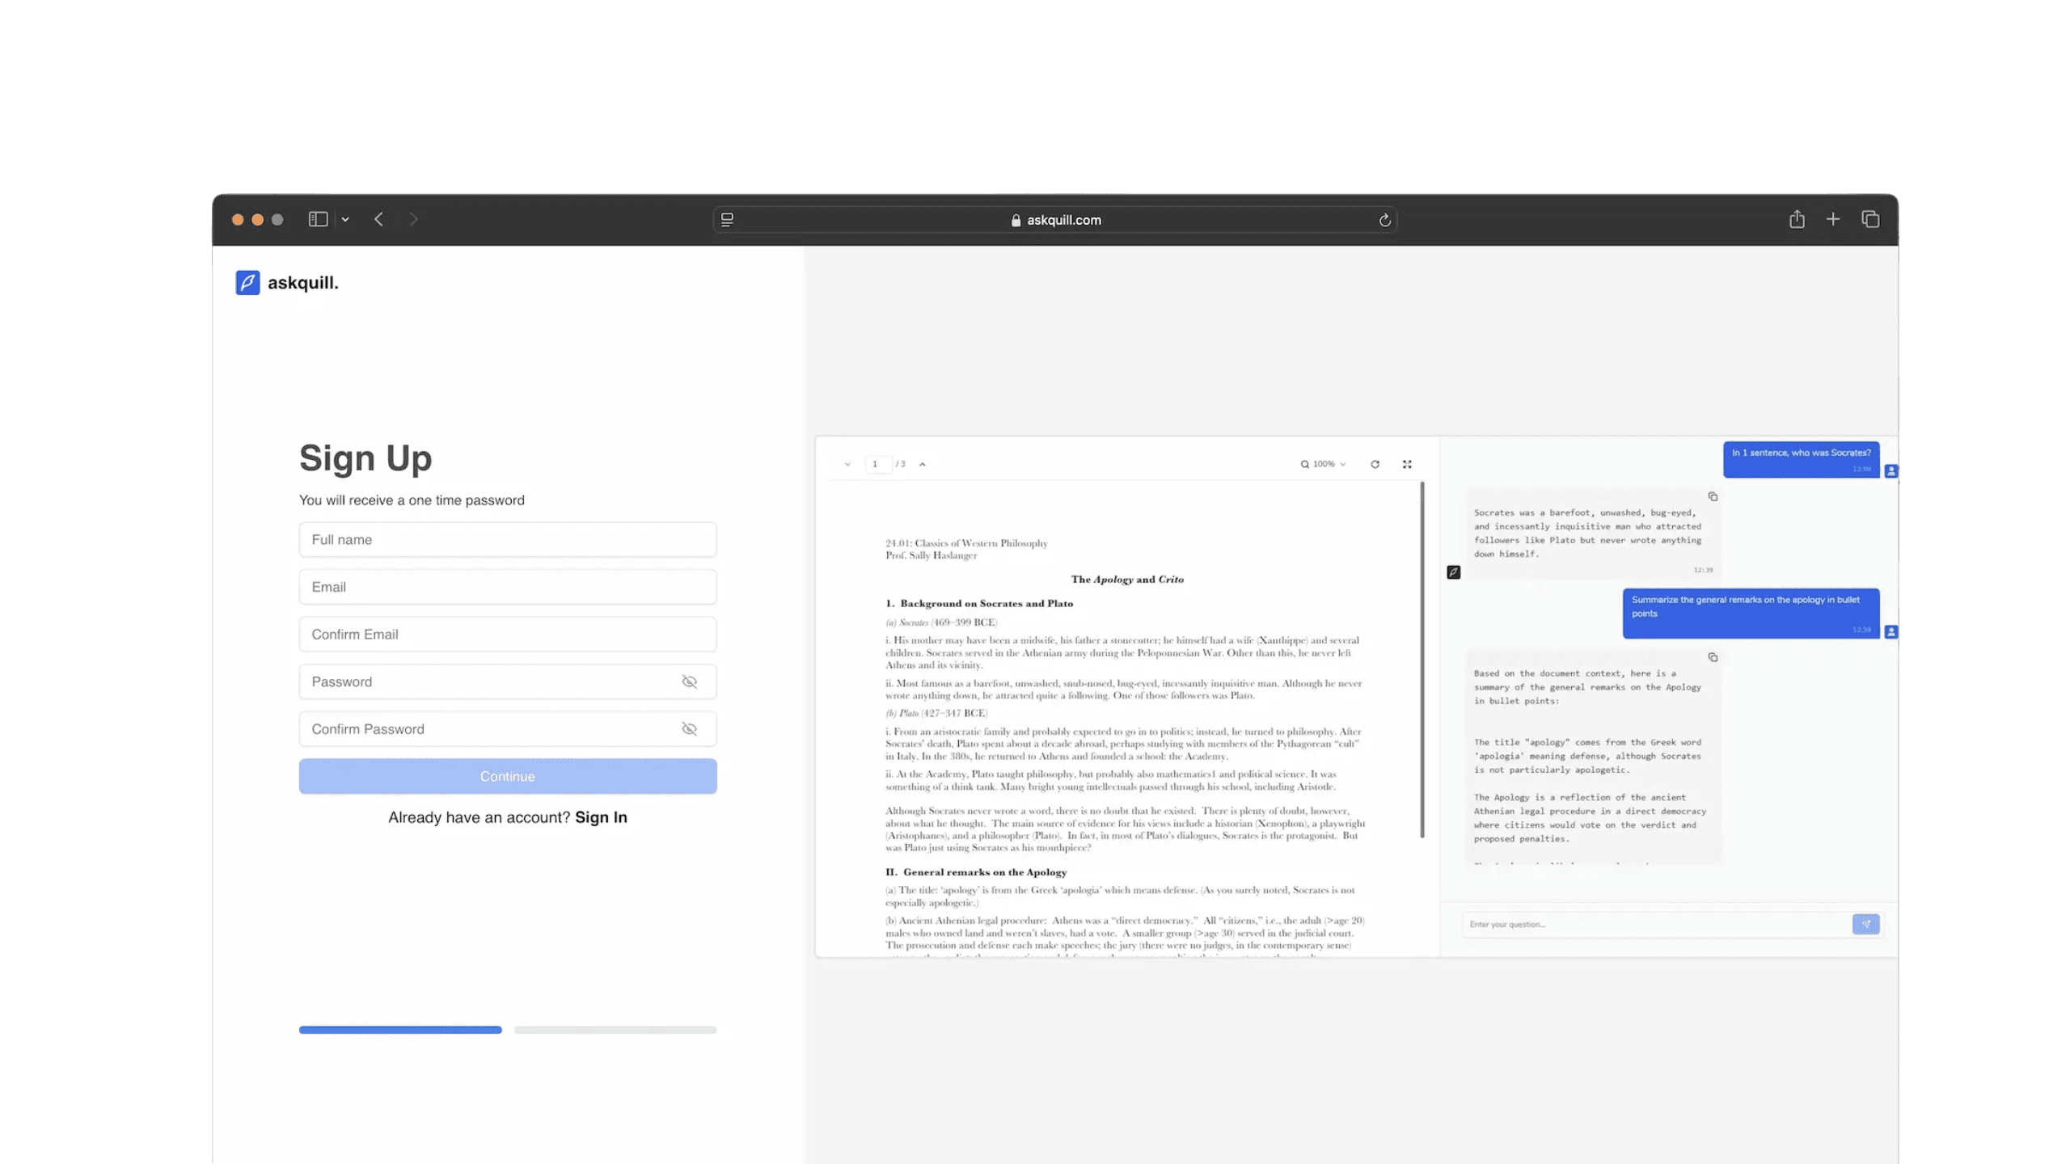Click the user avatar beside 'Summarize the general remarks' message
Viewport: 2070px width, 1164px height.
[1890, 631]
